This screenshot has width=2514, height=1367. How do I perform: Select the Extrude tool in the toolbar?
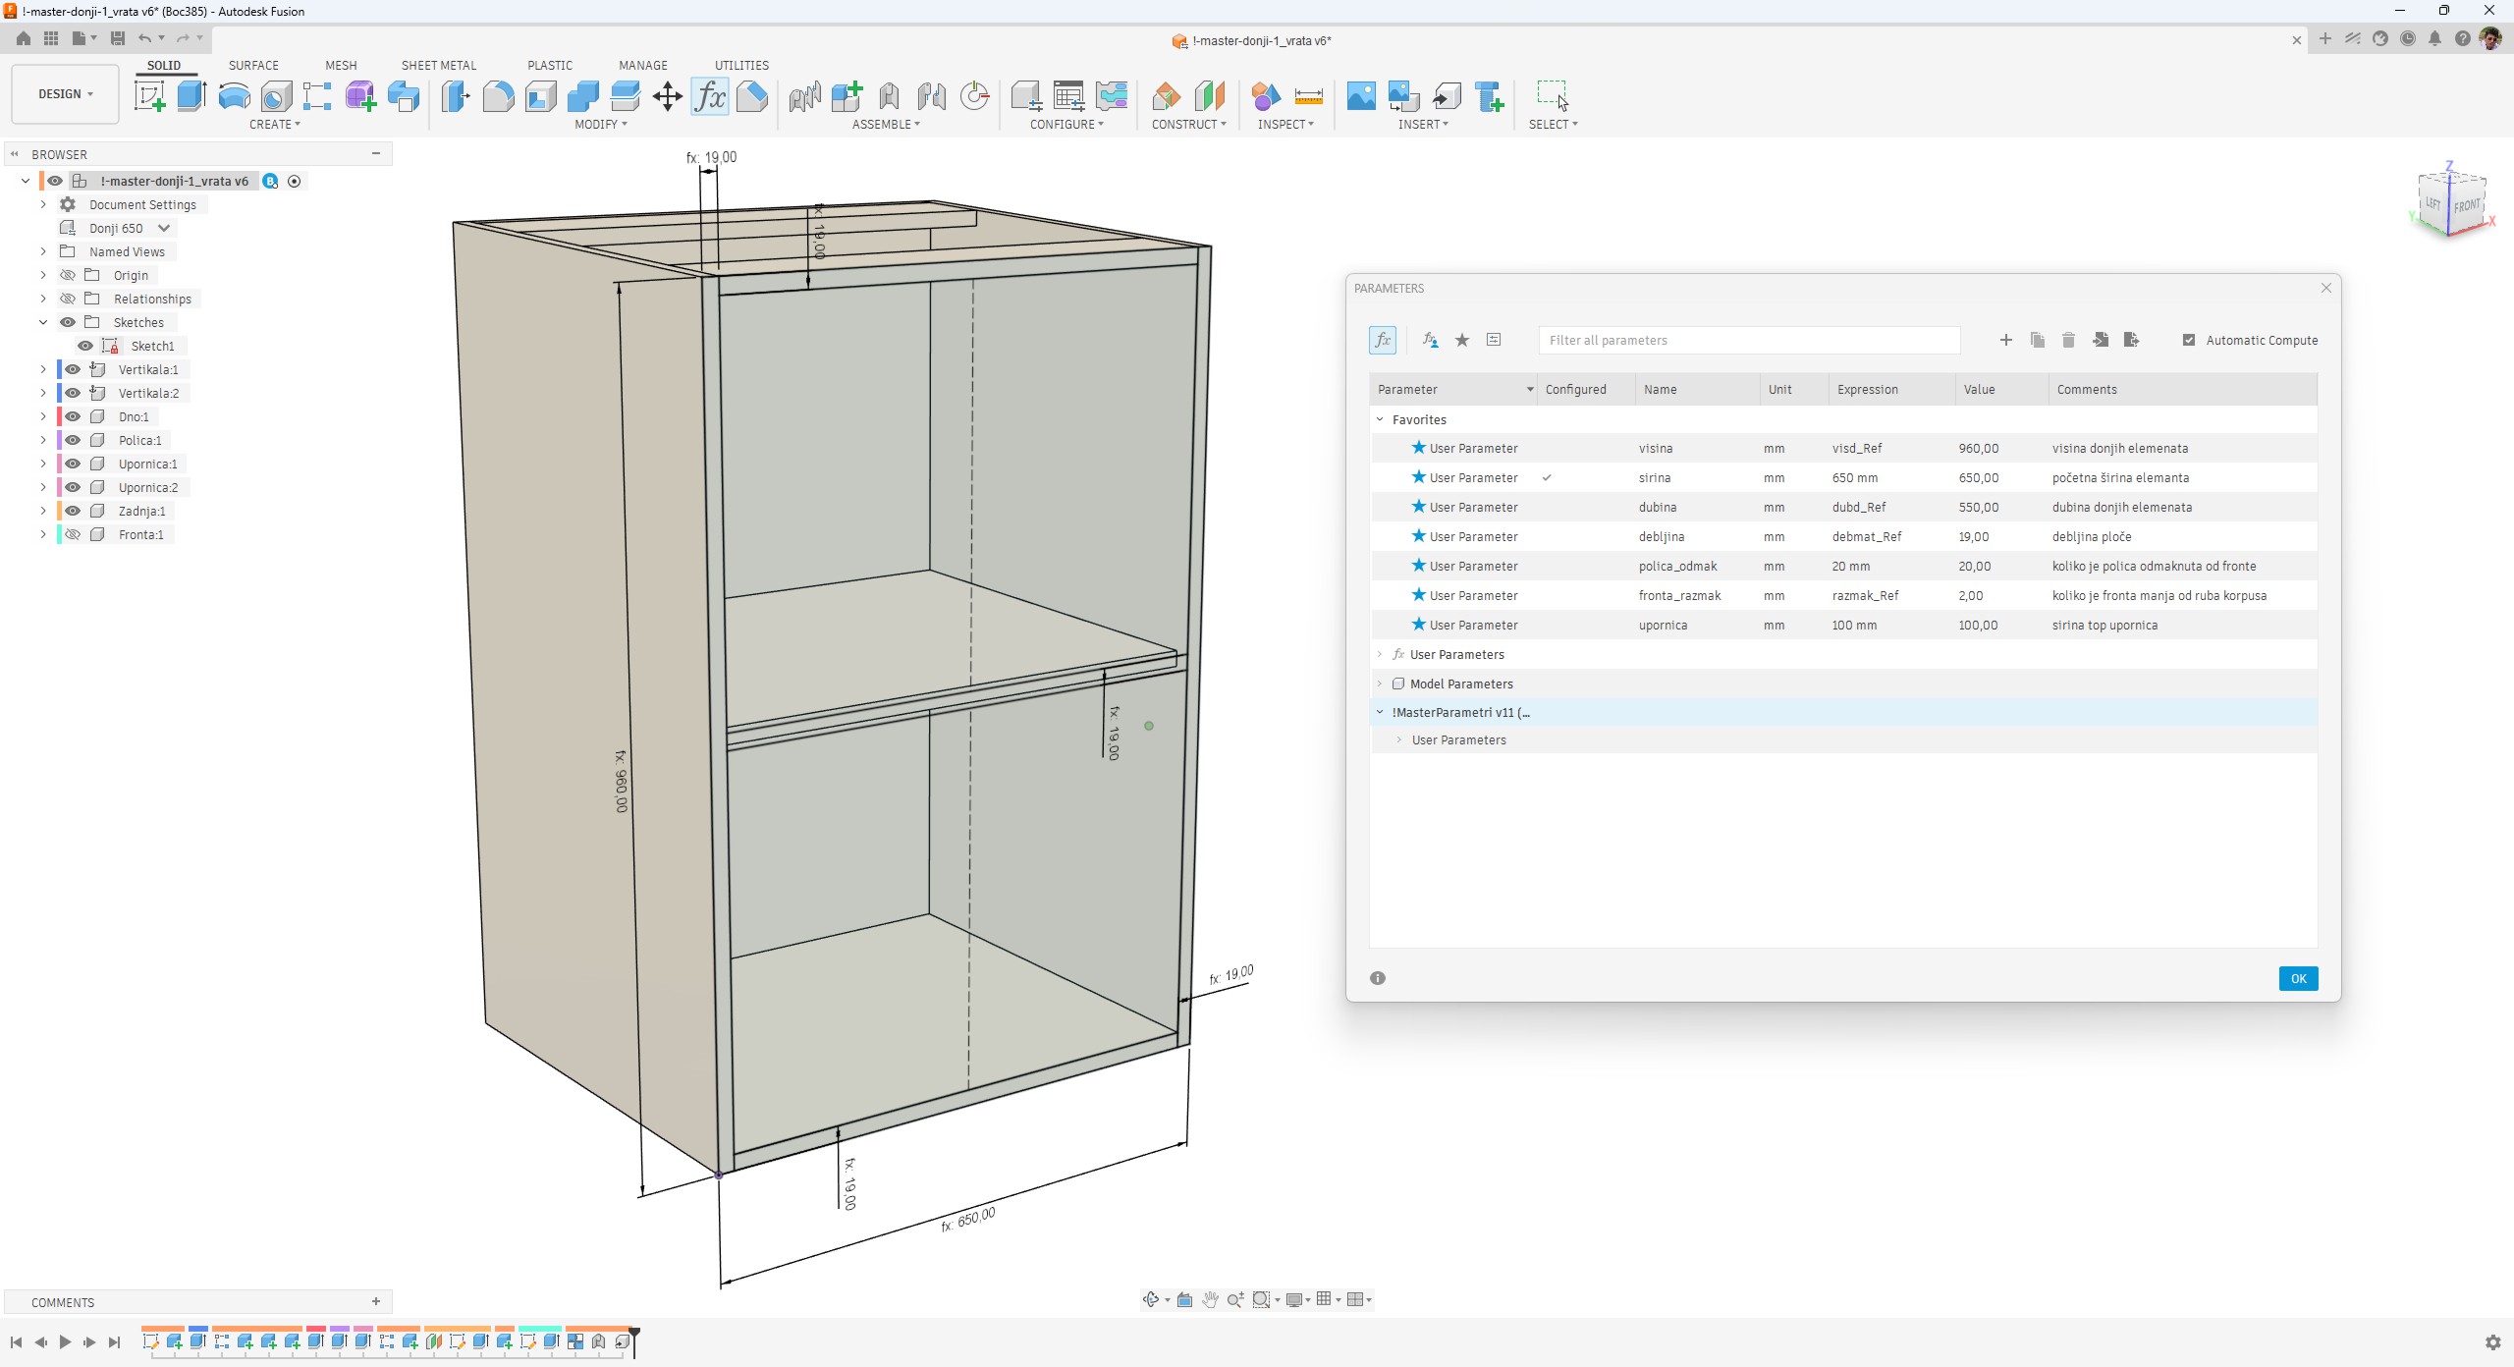(191, 96)
